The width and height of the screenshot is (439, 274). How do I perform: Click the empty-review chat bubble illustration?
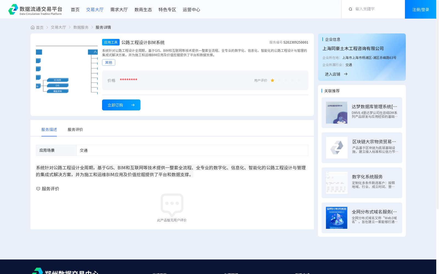point(172,205)
